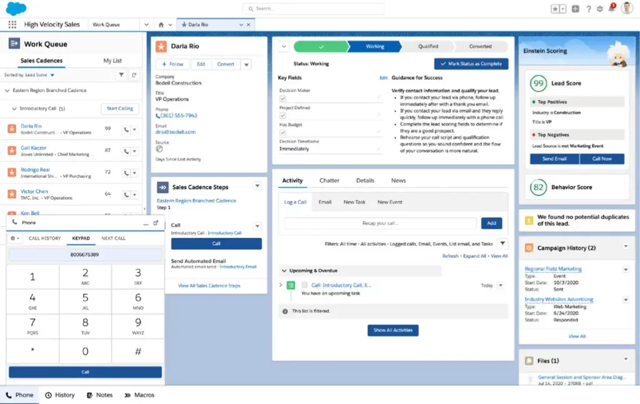This screenshot has width=640, height=404.
Task: Click phone icon in Gail Kaczor row
Action: [126, 151]
